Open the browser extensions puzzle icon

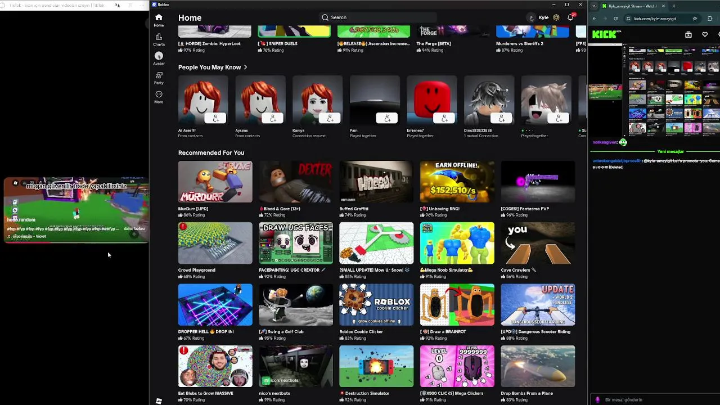pyautogui.click(x=710, y=19)
